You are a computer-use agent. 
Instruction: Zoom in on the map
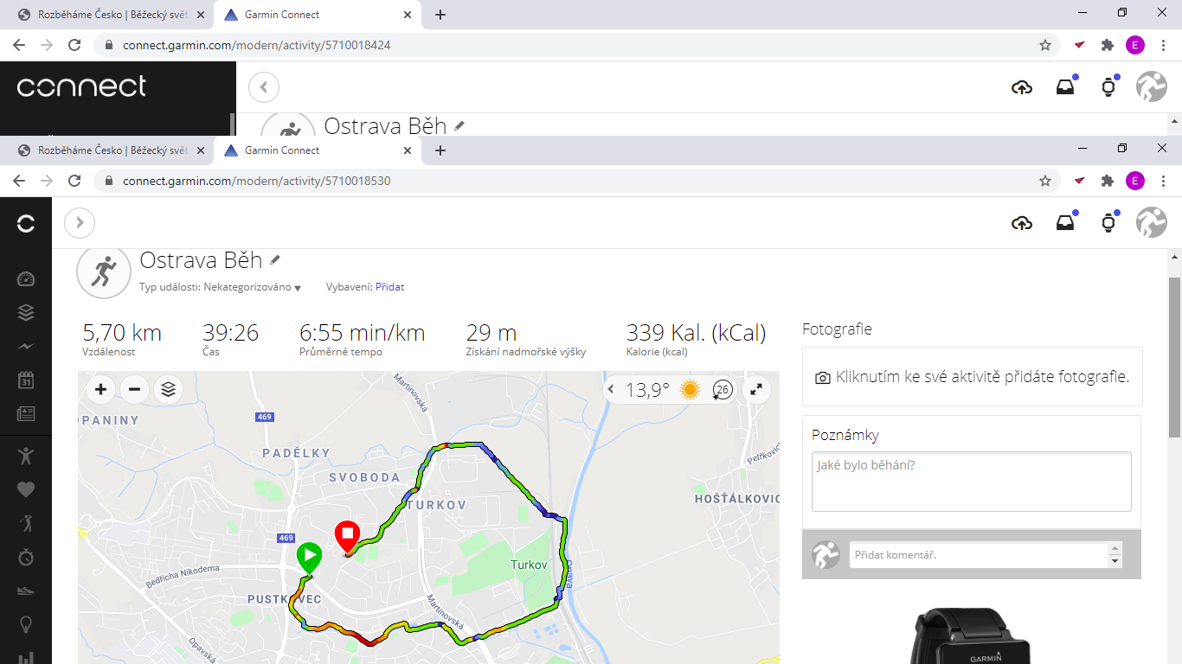click(101, 390)
